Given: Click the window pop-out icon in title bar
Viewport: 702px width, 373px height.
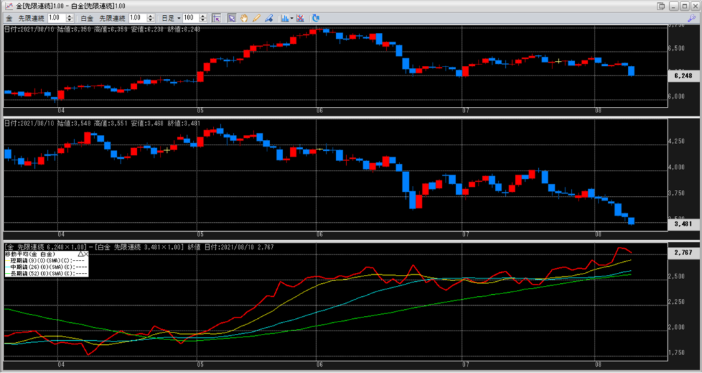Looking at the screenshot, I should point(662,5).
